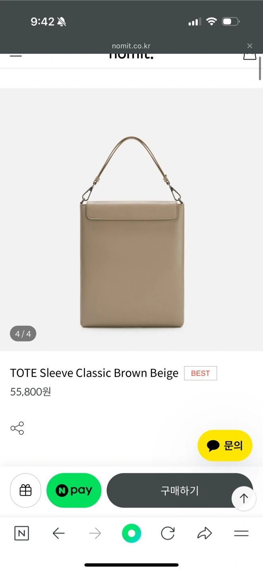Screen dimensions: 263x572
Task: Click the page scrollbar on right edge
Action: pyautogui.click(x=260, y=68)
